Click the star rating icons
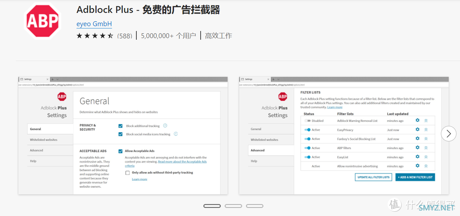 (x=95, y=36)
